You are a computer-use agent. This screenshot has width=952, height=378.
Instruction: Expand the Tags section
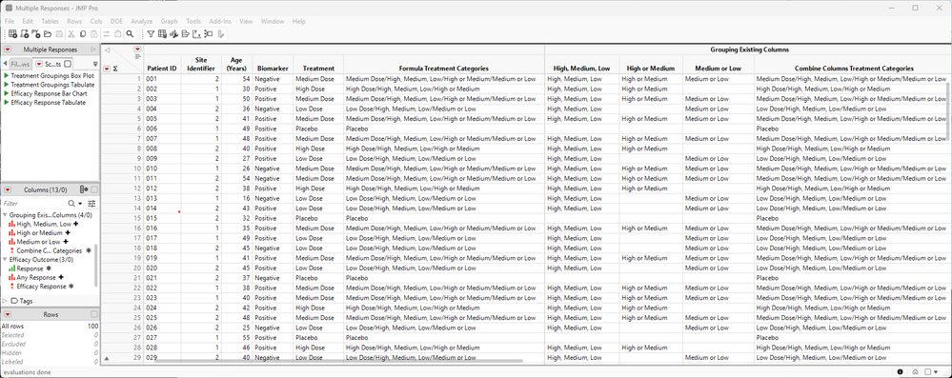[x=5, y=301]
